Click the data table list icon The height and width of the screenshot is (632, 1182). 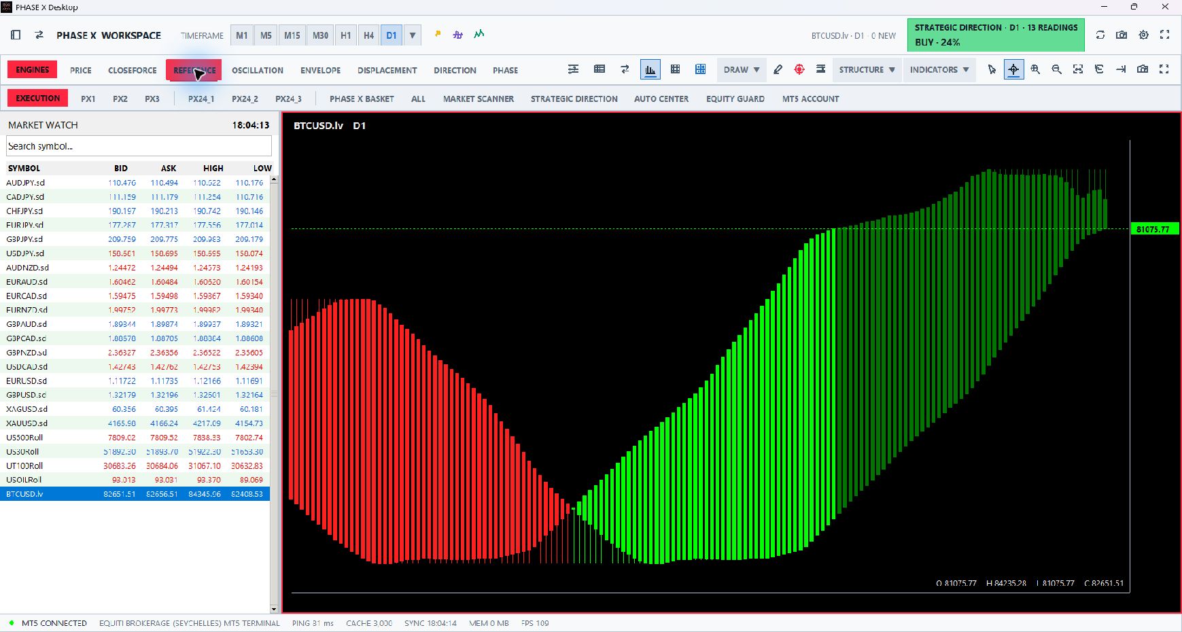coord(599,69)
